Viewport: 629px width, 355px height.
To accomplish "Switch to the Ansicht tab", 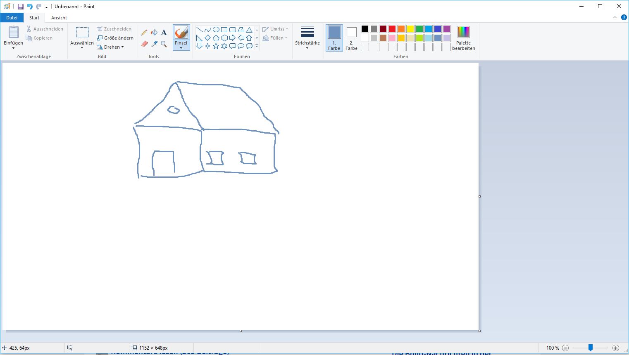I will click(x=59, y=18).
